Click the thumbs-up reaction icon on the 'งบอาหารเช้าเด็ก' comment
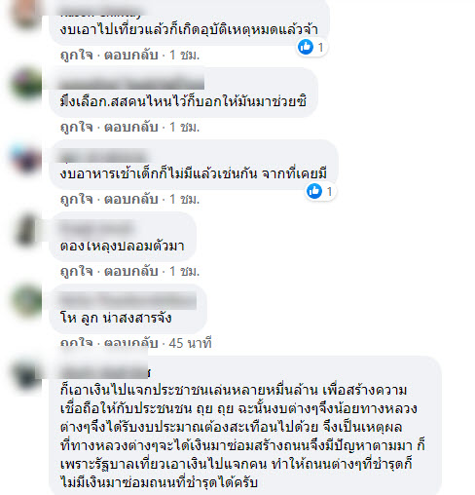Image resolution: width=475 pixels, height=495 pixels. (314, 191)
